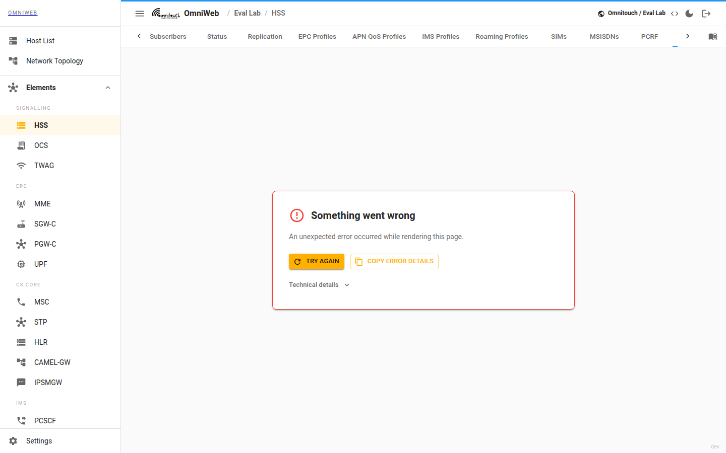Click the OmniWeb title text
This screenshot has height=453, width=726.
201,13
